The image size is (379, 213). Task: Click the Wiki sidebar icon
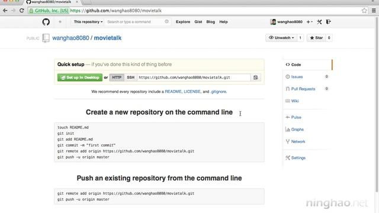287,101
